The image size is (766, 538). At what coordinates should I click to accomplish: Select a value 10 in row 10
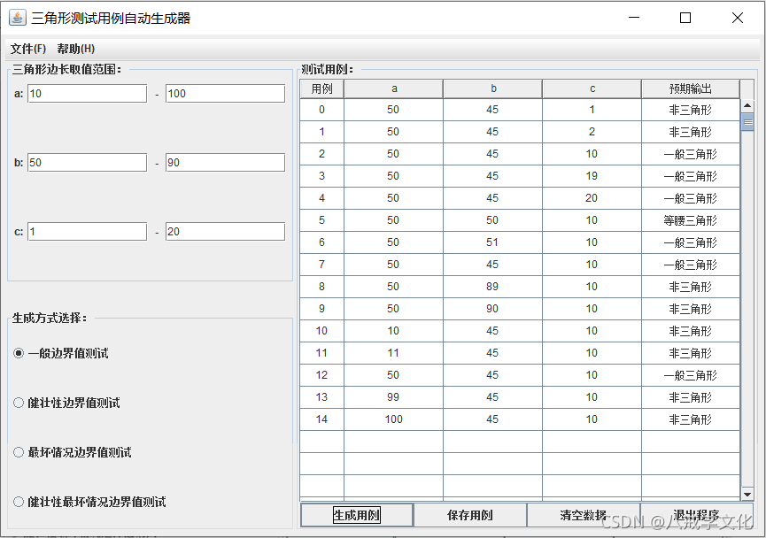(394, 331)
